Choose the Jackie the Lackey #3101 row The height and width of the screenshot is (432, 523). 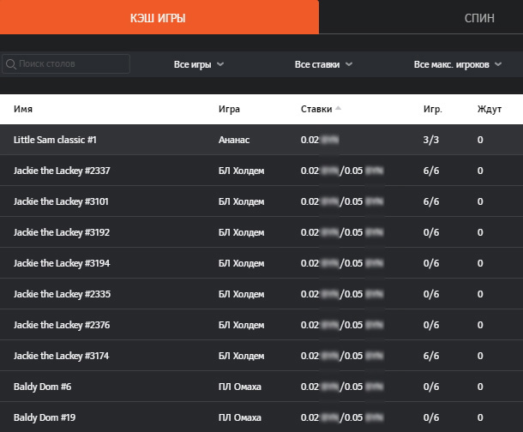pyautogui.click(x=62, y=201)
